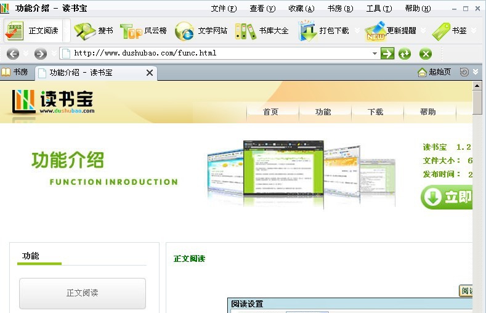Click the 读书宝 version label
Screen dimensions: 486x313
pos(447,147)
